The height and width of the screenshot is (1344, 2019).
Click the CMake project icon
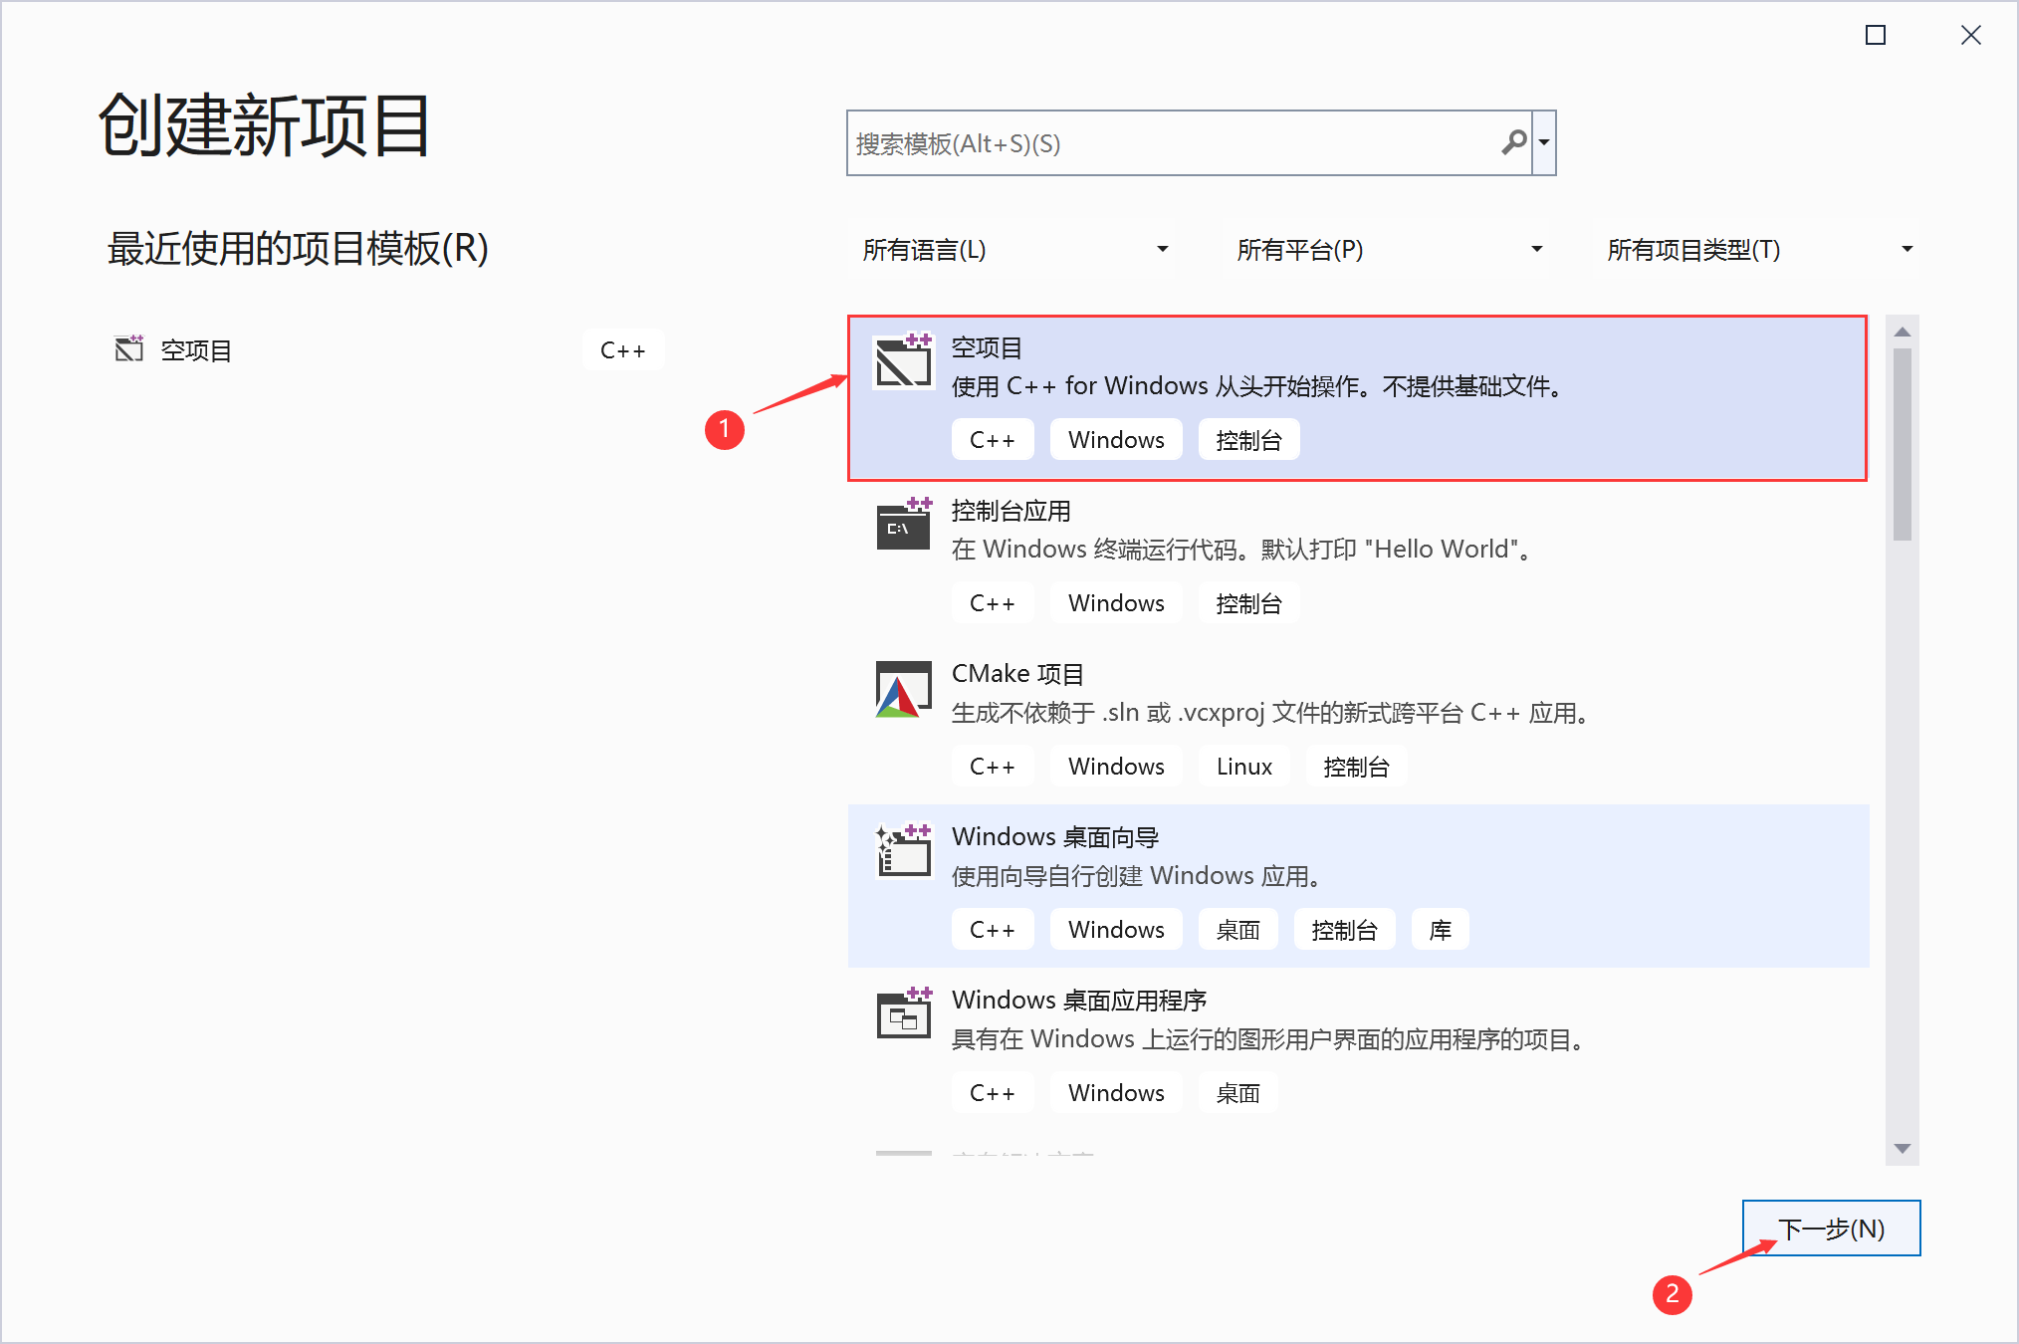(x=903, y=689)
